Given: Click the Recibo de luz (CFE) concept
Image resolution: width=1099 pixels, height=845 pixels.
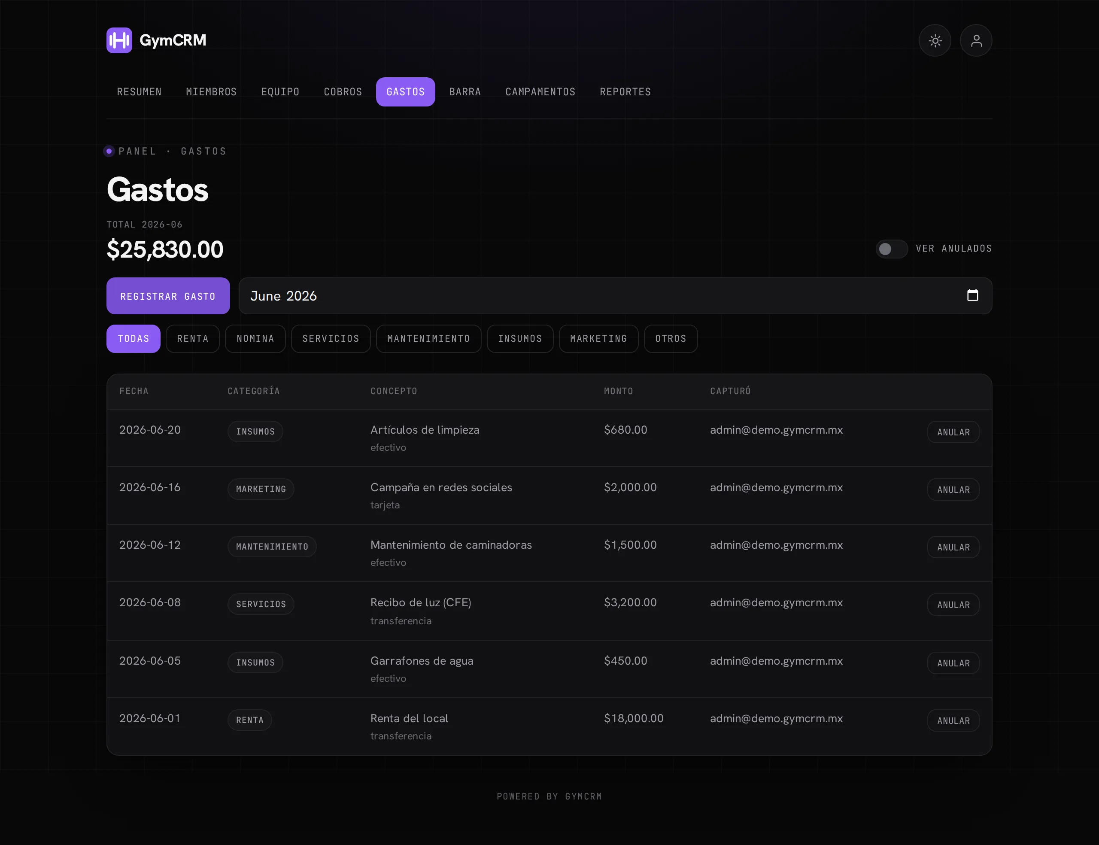Looking at the screenshot, I should pos(421,602).
